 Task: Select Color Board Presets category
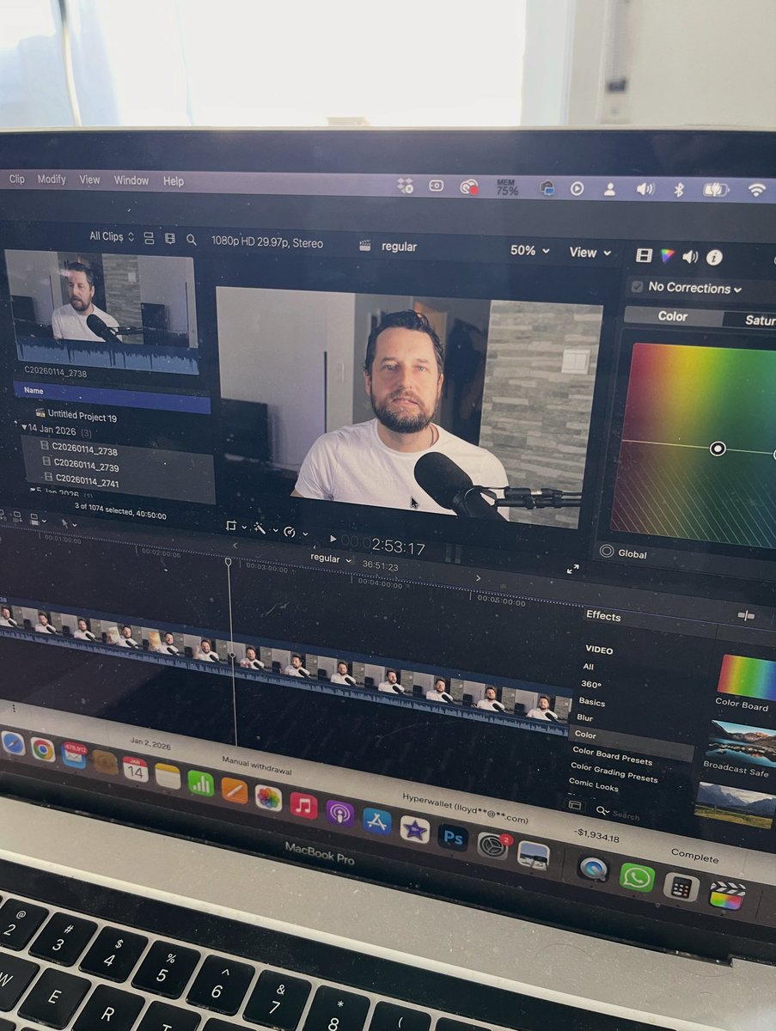[x=613, y=756]
